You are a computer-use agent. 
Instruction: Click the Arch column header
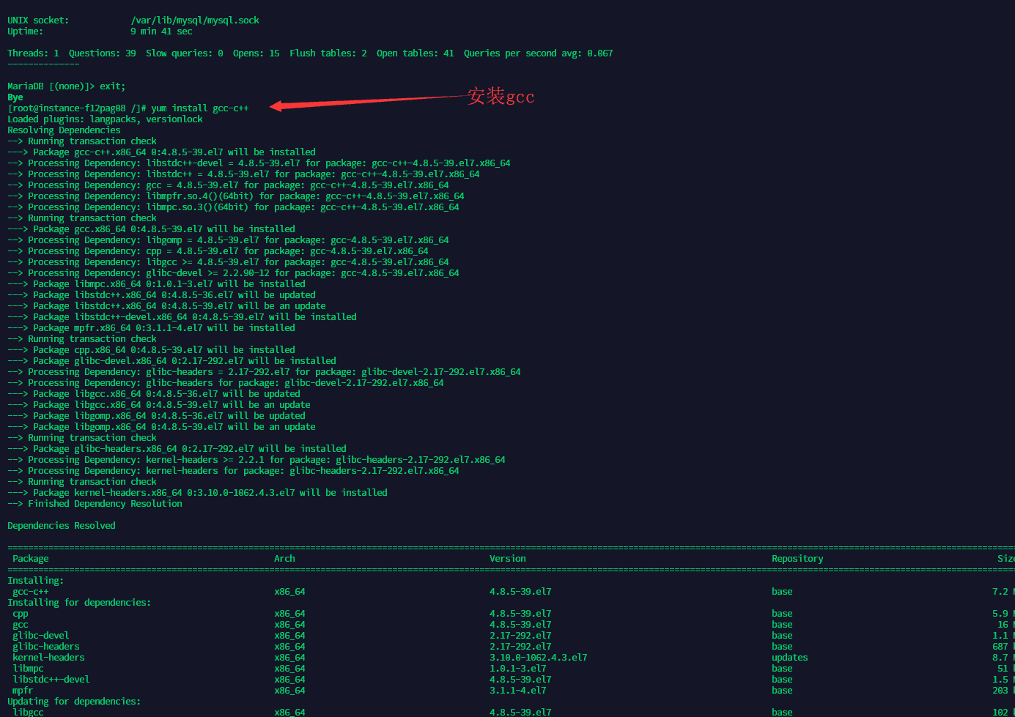click(284, 558)
